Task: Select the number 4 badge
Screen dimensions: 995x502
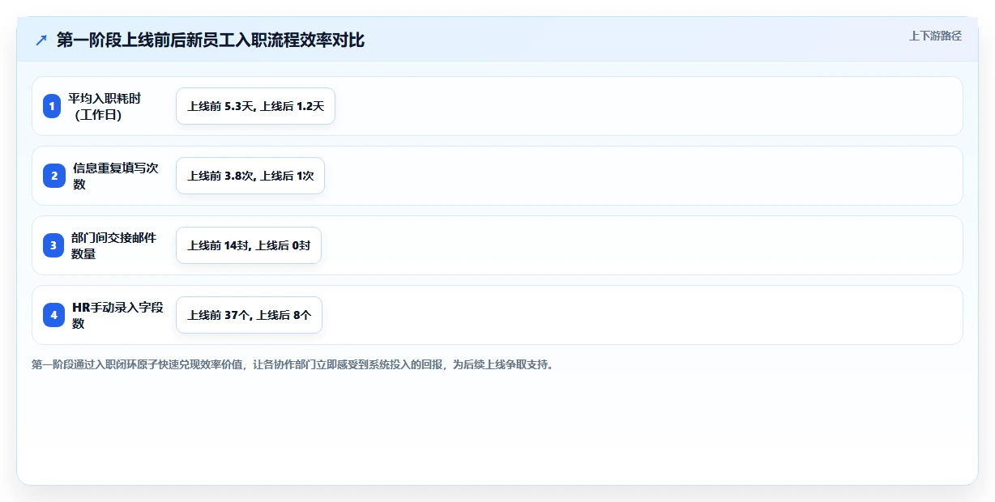Action: [x=53, y=315]
